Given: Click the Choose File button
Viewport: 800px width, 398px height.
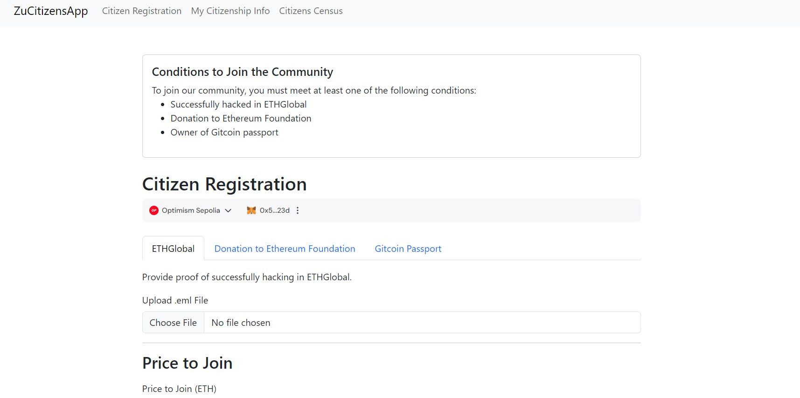Looking at the screenshot, I should coord(173,323).
